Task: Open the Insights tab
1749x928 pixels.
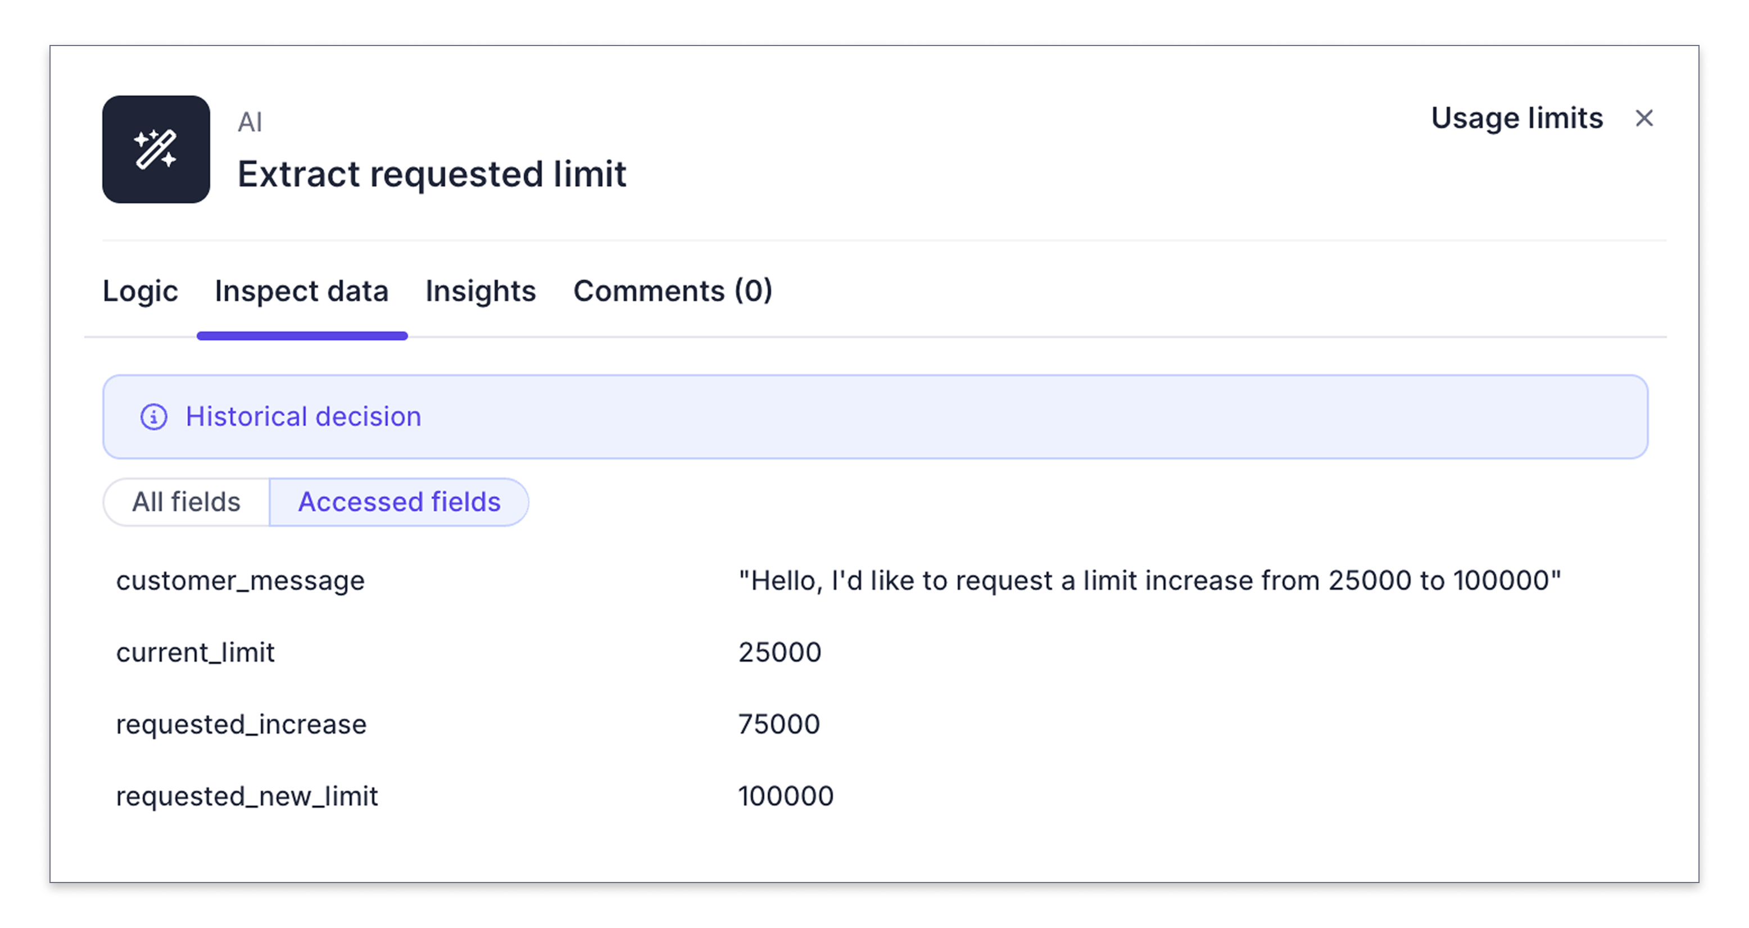Action: pos(480,291)
